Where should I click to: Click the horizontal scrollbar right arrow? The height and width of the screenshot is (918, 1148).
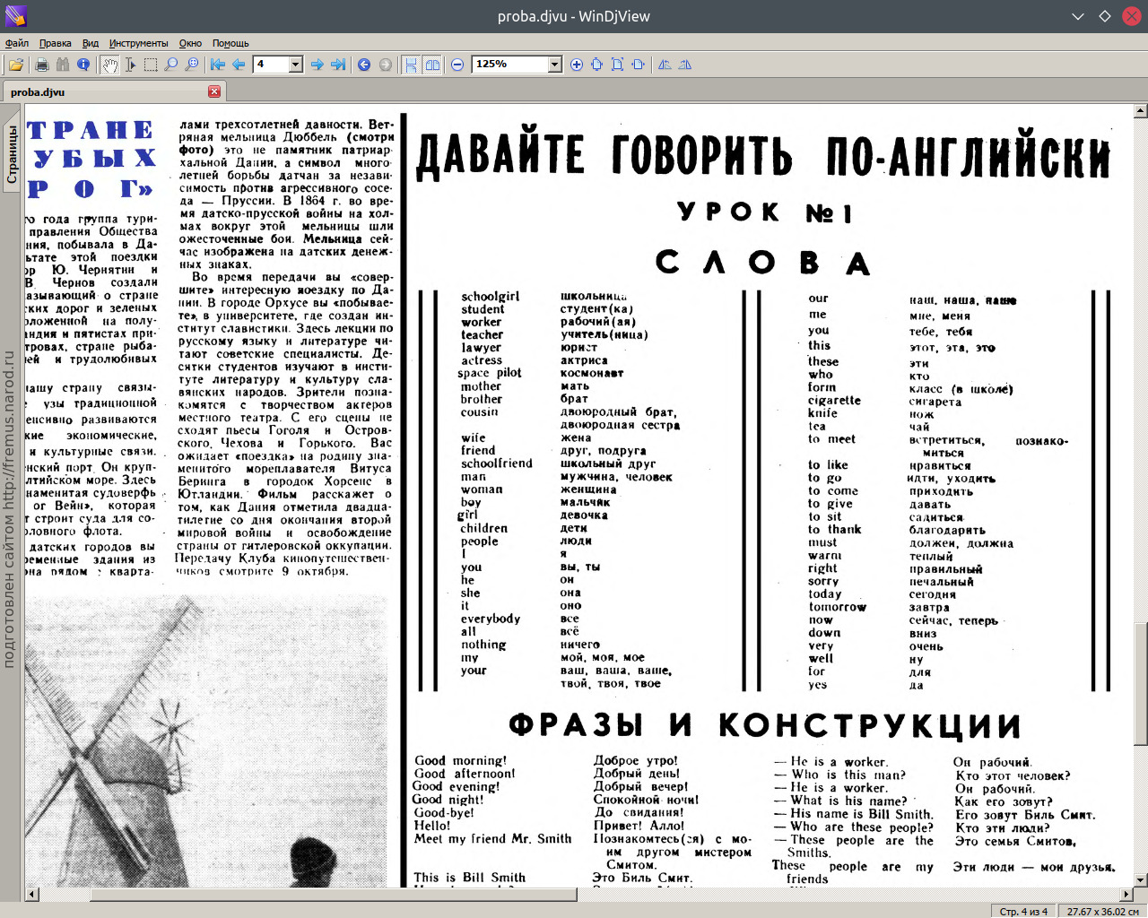1127,895
